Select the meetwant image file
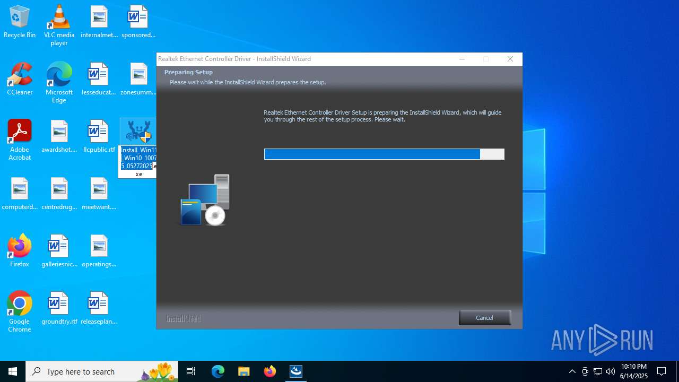Screen dimensions: 679x382 click(x=99, y=194)
